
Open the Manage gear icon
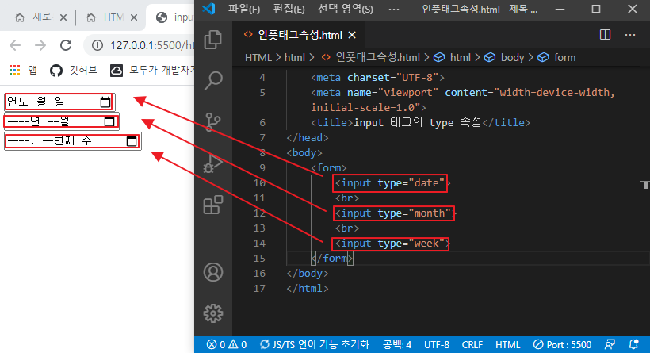(x=213, y=313)
